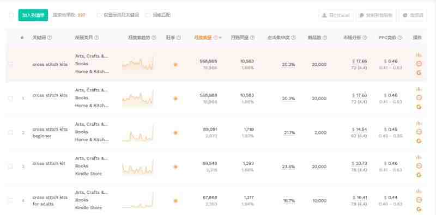Click help icon beside PPC竞价 column header
Image resolution: width=436 pixels, height=215 pixels.
click(x=399, y=38)
